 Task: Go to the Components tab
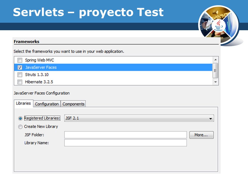pyautogui.click(x=73, y=104)
